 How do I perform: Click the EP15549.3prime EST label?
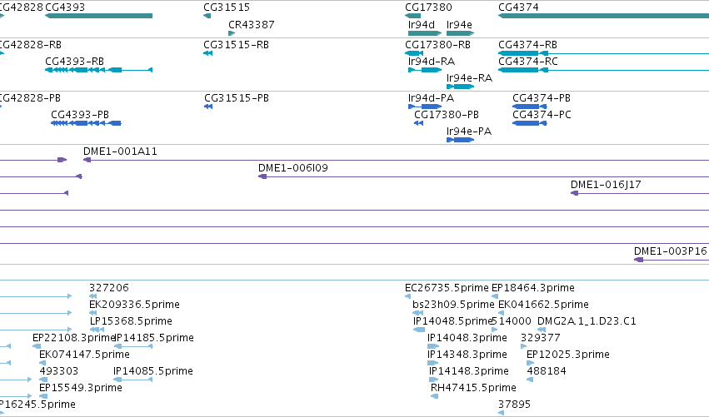(x=81, y=388)
